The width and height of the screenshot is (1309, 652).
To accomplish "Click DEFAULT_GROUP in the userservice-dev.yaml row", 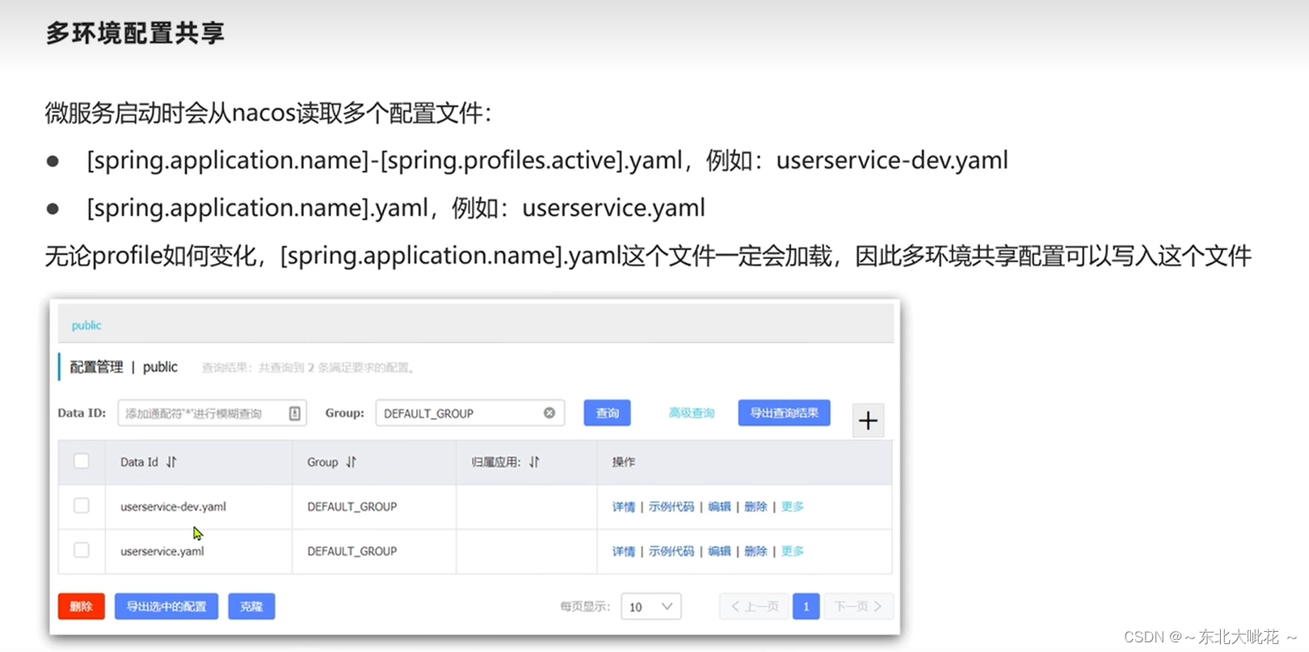I will pyautogui.click(x=352, y=507).
